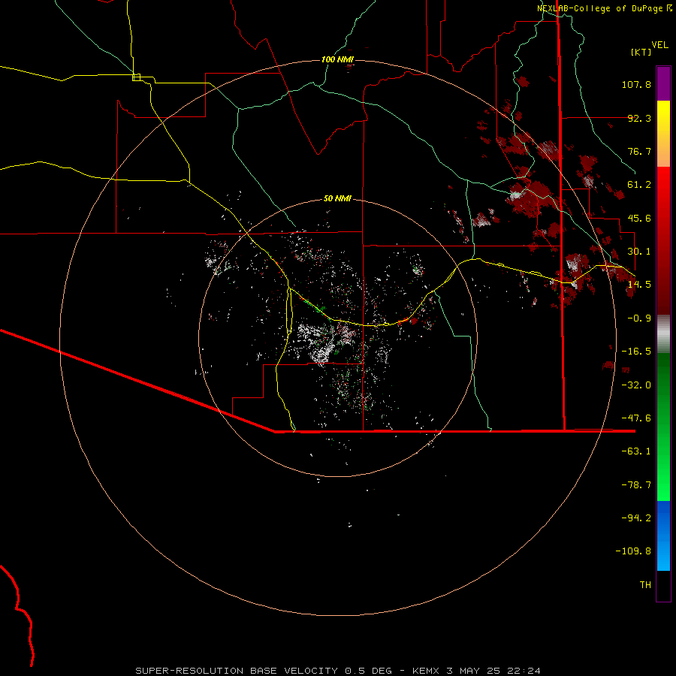676x676 pixels.
Task: Click the -32.0 scale value
Action: click(x=636, y=385)
